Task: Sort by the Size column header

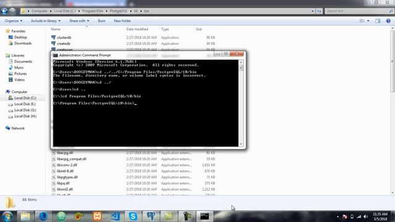Action: [199, 29]
